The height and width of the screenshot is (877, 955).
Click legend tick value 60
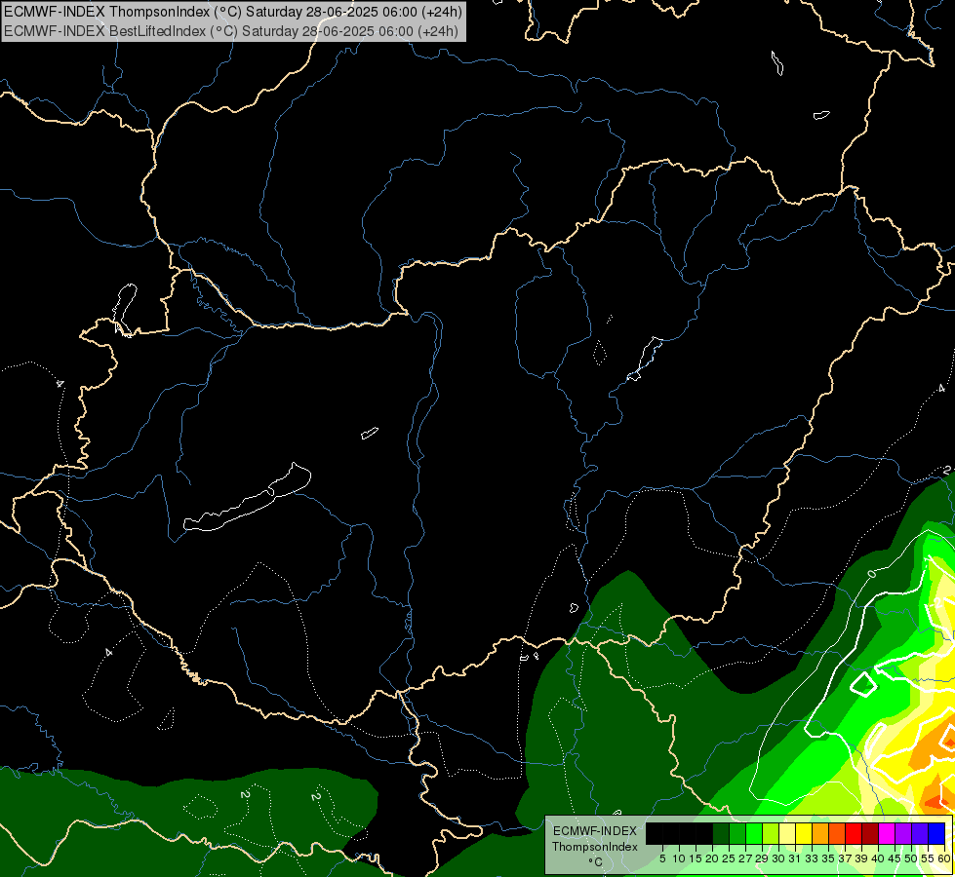[x=944, y=858]
